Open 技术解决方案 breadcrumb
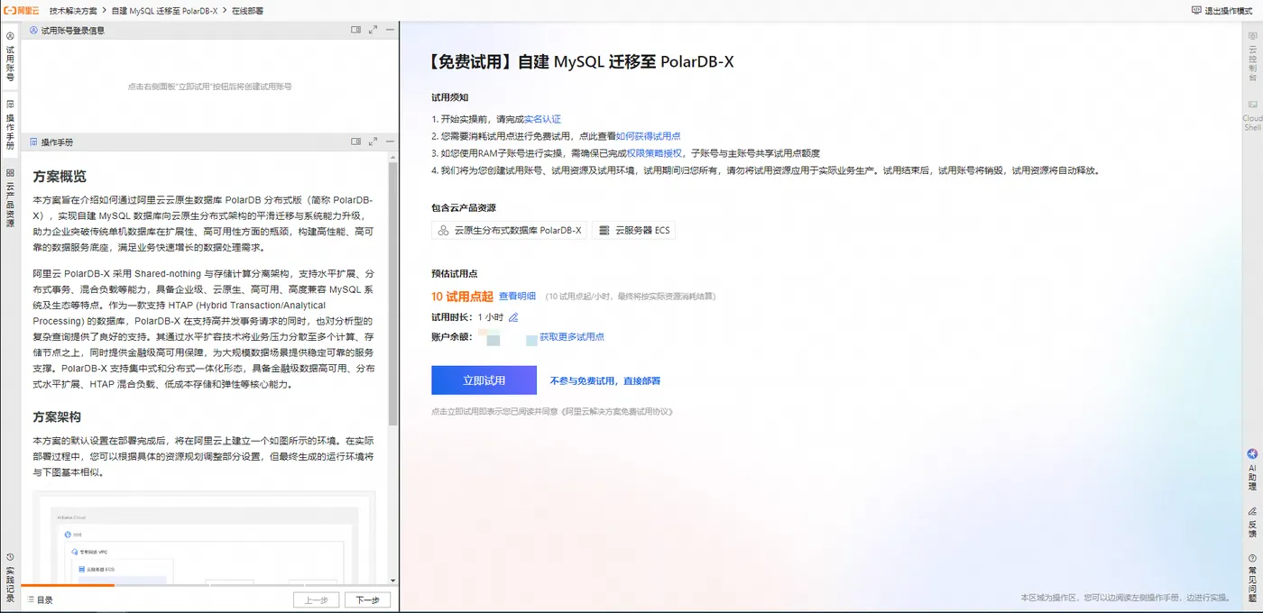This screenshot has width=1263, height=613. pos(73,10)
